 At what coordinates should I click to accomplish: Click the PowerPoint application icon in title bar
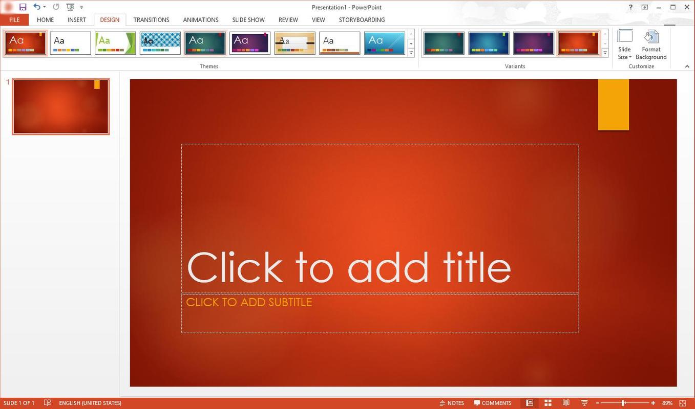tap(7, 7)
